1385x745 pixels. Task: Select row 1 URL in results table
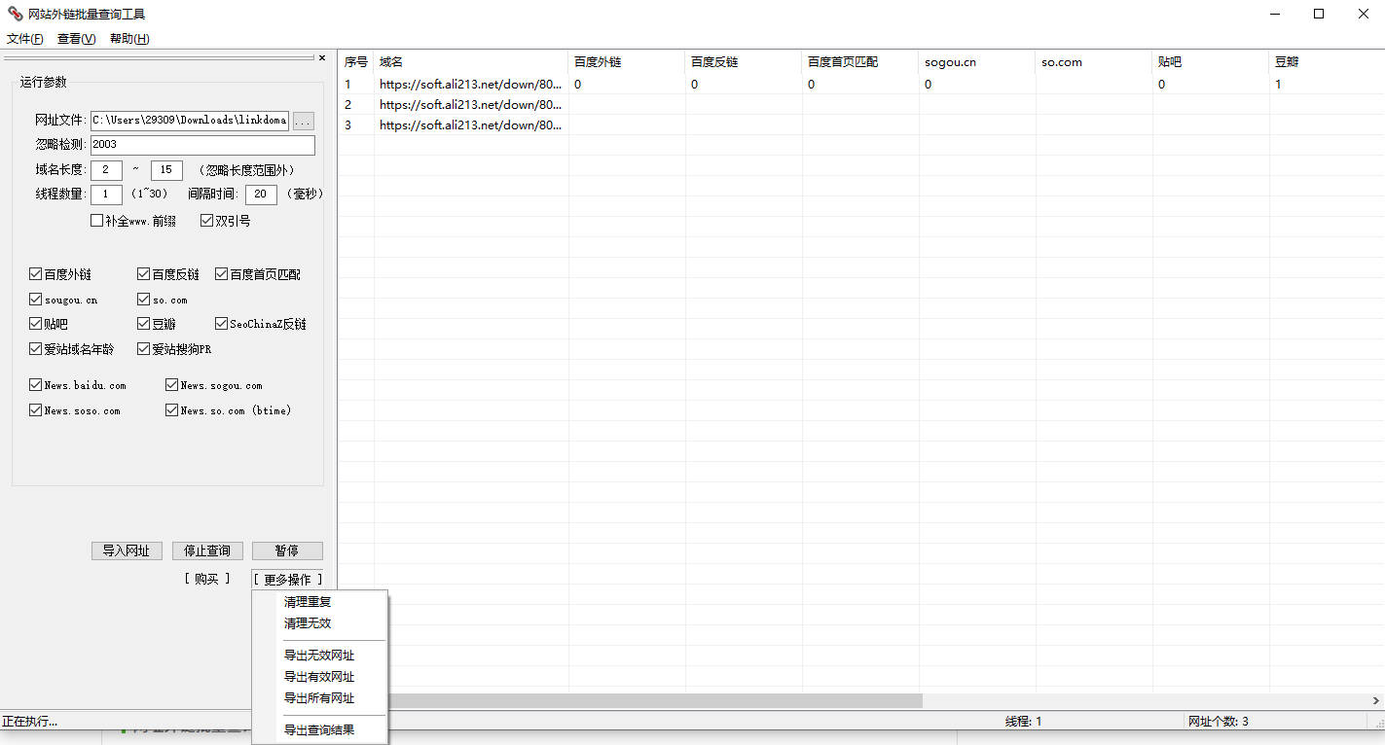pyautogui.click(x=471, y=84)
